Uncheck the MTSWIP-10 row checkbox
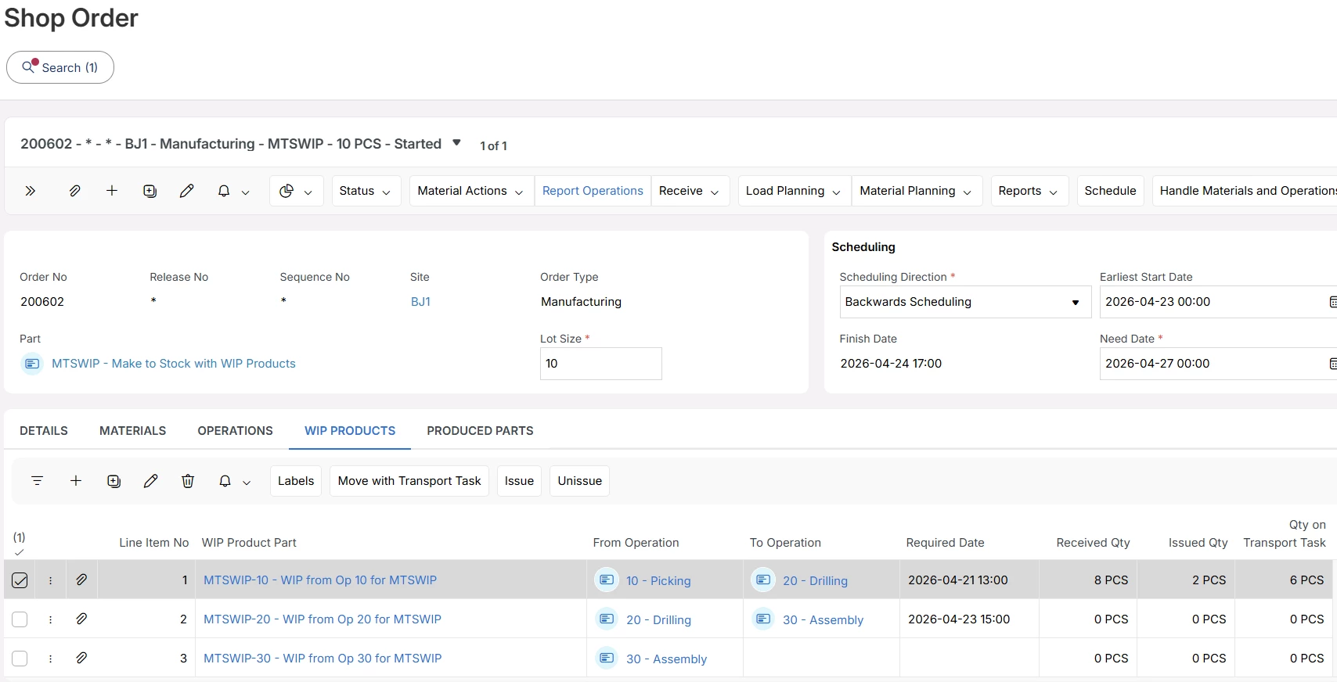Image resolution: width=1337 pixels, height=682 pixels. pos(20,580)
